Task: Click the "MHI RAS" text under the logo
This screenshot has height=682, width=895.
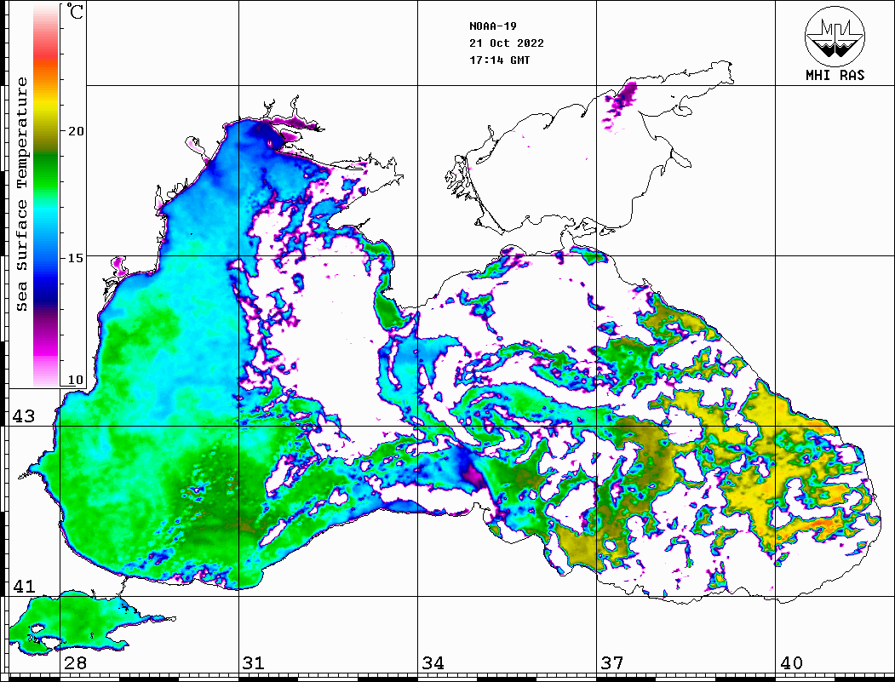Action: [835, 75]
